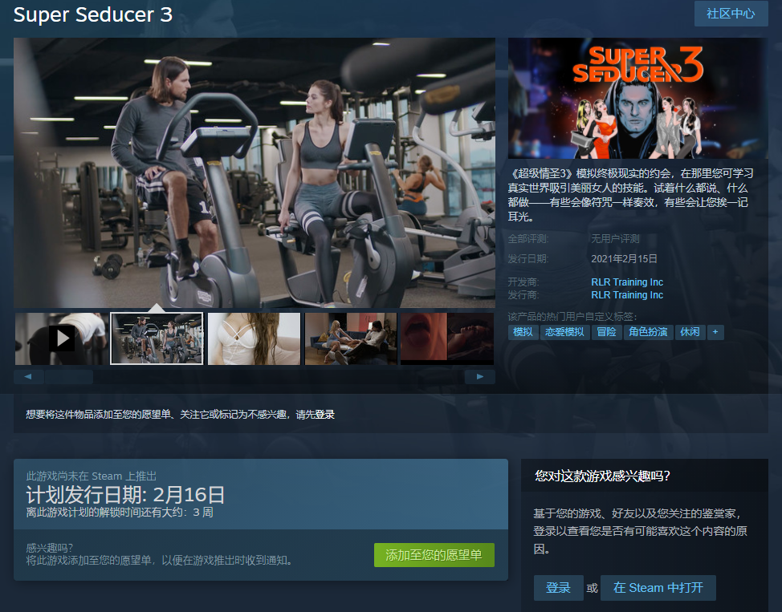Image resolution: width=782 pixels, height=612 pixels.
Task: Click 在 Steam 中打开 button
Action: click(658, 588)
